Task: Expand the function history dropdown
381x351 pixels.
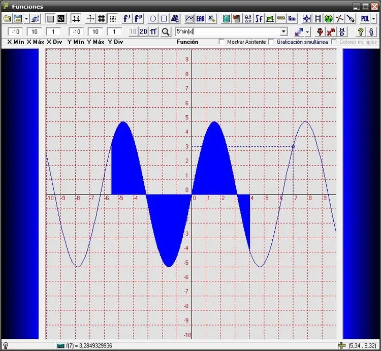Action: coord(283,31)
